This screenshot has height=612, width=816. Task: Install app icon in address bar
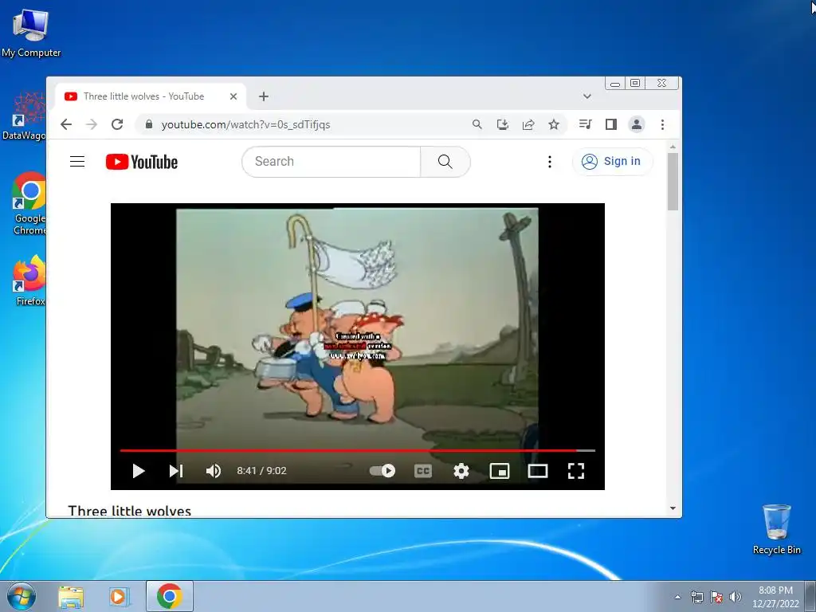point(502,124)
